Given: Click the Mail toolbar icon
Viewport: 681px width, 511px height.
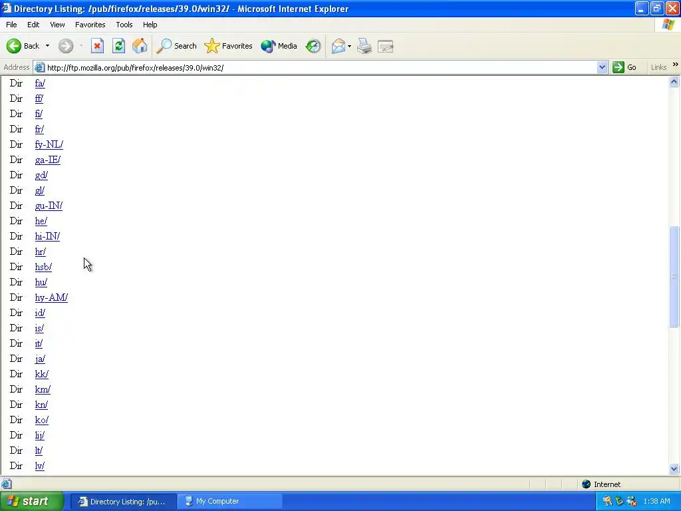Looking at the screenshot, I should point(339,46).
